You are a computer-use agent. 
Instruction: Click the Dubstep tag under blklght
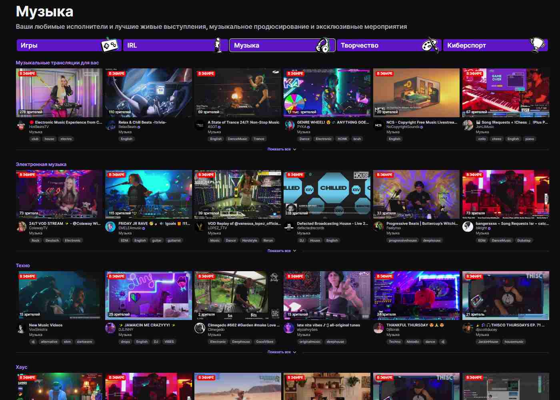click(524, 240)
